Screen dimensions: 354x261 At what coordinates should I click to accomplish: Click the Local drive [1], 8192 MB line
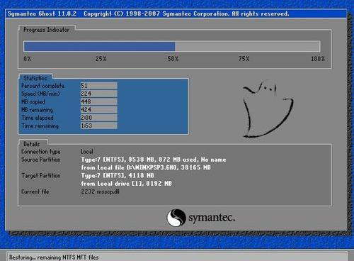(x=126, y=184)
